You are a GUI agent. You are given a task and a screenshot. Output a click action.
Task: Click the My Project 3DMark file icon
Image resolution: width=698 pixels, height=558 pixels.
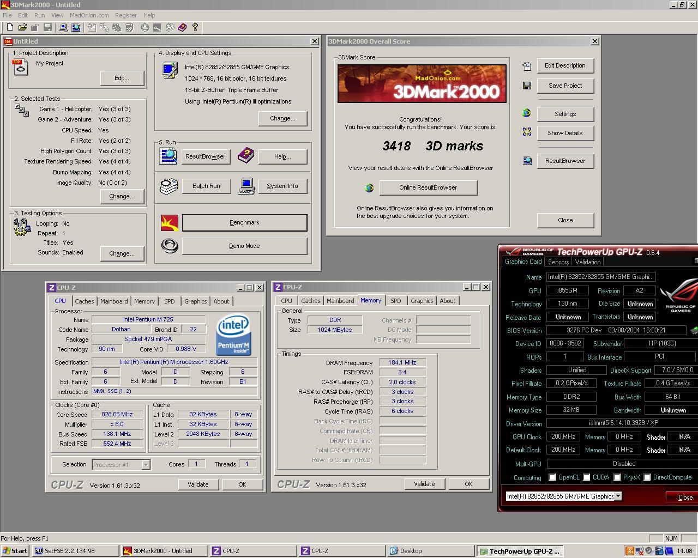(x=20, y=67)
